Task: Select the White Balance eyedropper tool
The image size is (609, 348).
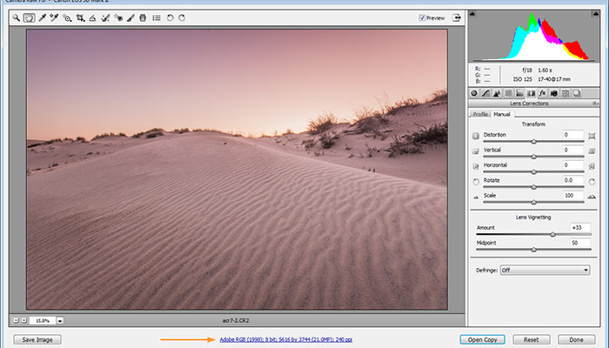Action: coord(42,18)
